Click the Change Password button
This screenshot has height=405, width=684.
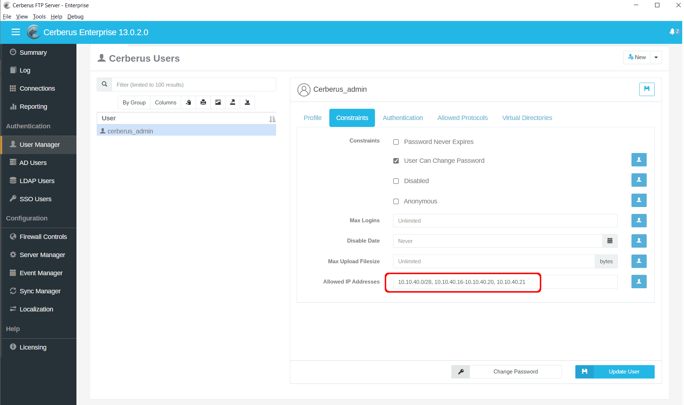coord(516,372)
